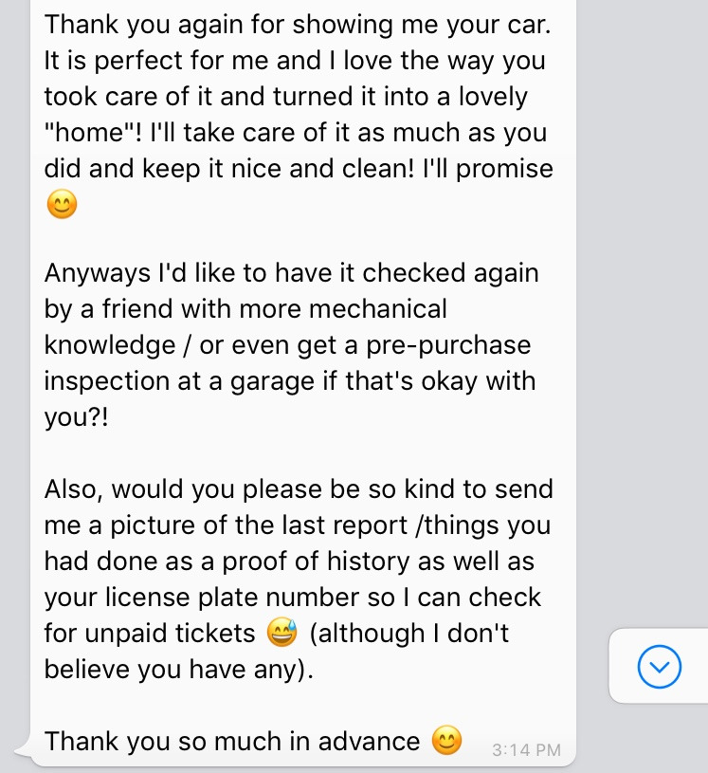
Task: Click the 3:14 PM message timestamp
Action: pyautogui.click(x=526, y=750)
